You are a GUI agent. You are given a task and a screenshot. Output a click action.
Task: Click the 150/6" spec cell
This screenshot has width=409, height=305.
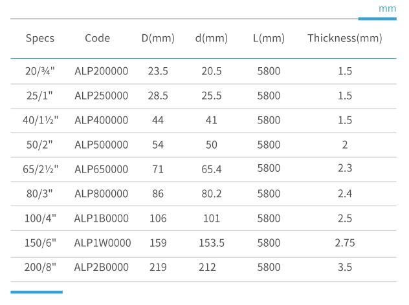point(40,243)
